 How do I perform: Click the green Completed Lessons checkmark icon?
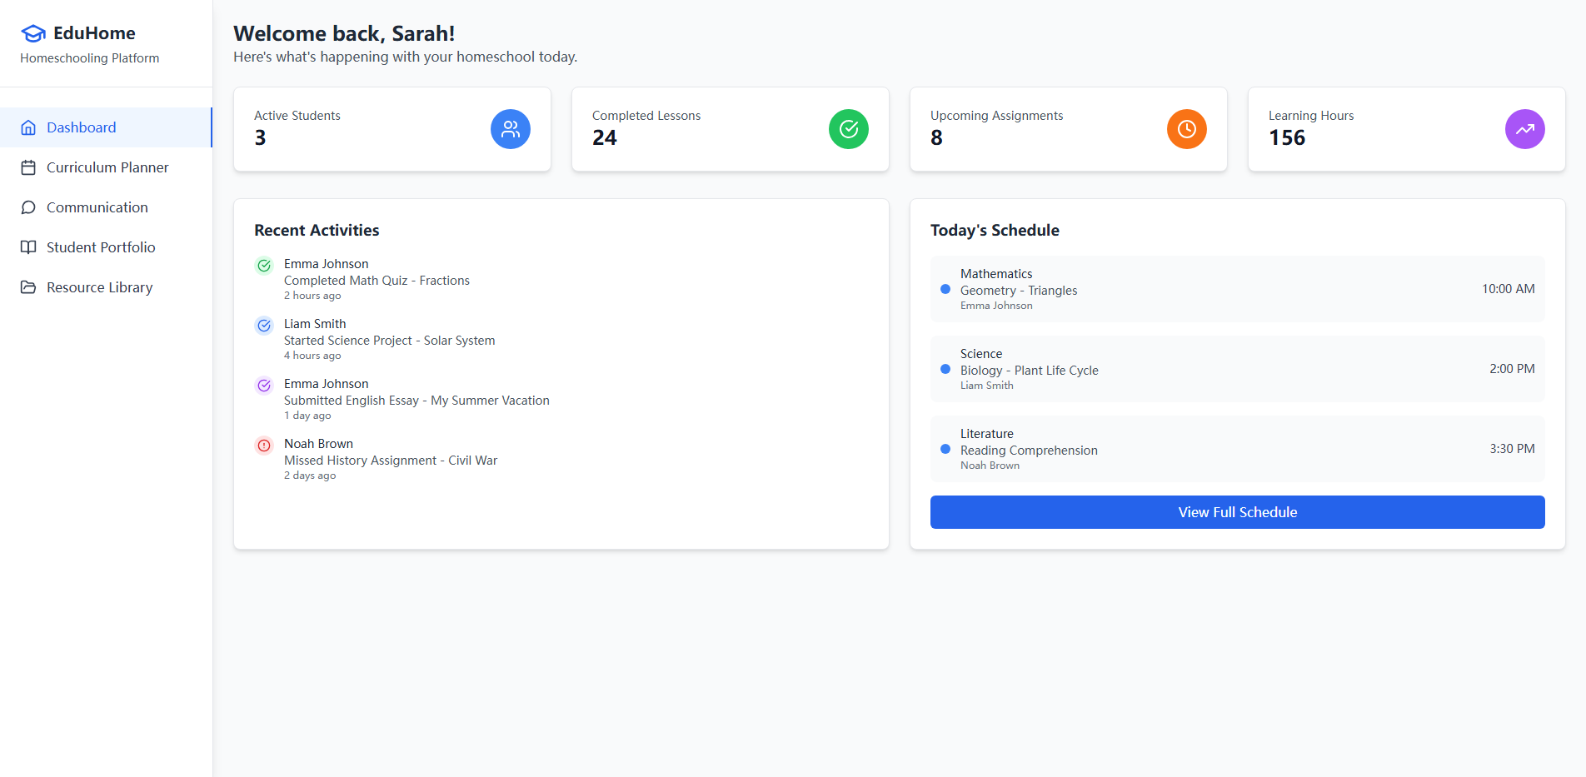848,129
